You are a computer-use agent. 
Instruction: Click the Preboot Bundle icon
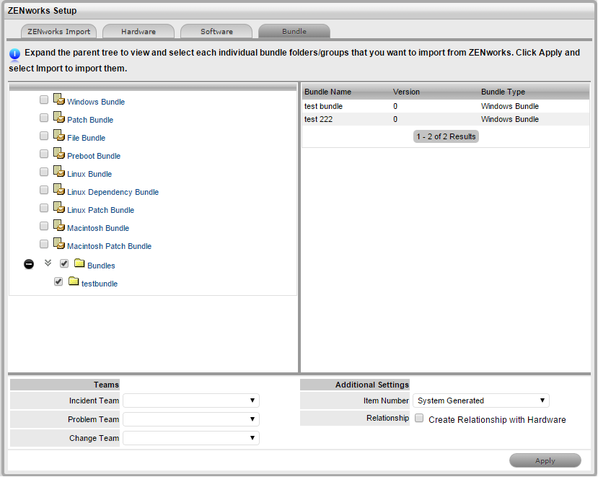(59, 154)
